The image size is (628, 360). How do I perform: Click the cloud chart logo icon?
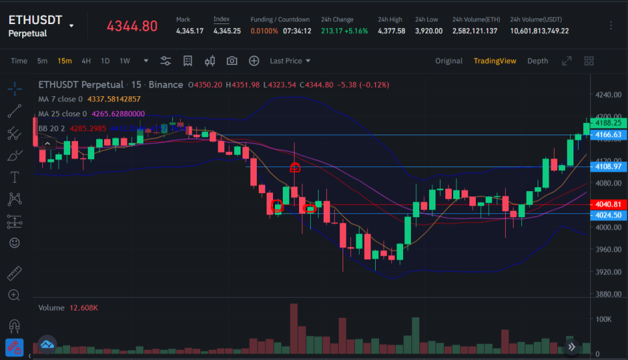pyautogui.click(x=47, y=344)
